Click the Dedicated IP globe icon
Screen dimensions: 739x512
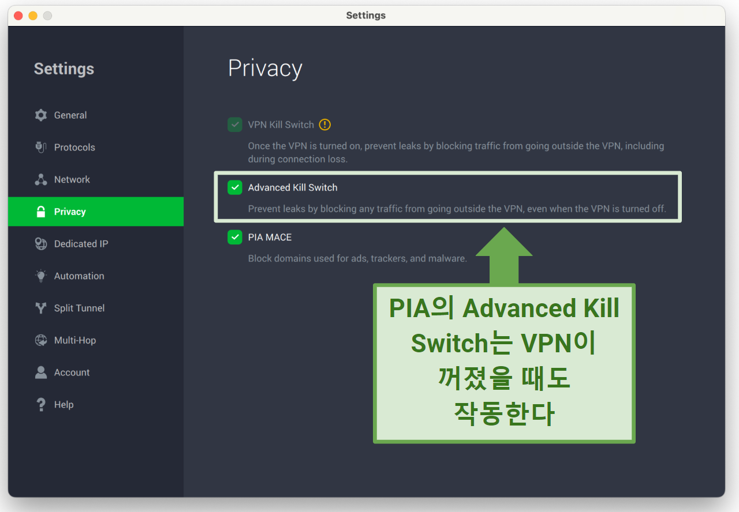tap(41, 244)
